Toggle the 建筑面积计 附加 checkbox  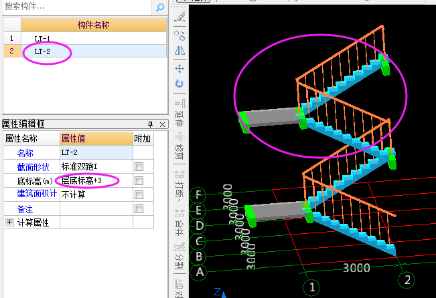click(139, 195)
